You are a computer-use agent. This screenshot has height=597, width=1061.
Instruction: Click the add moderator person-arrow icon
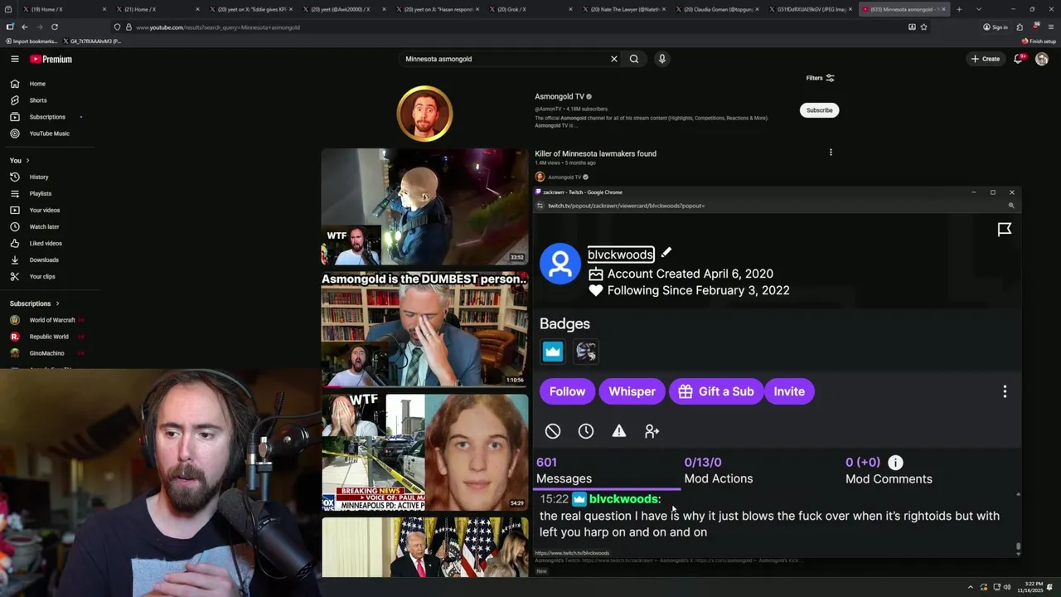click(x=652, y=431)
